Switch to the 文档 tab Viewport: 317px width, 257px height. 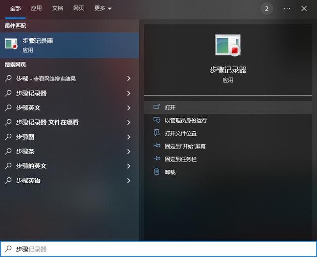click(57, 8)
